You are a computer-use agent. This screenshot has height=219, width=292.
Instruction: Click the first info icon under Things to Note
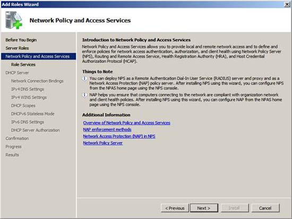[84, 78]
